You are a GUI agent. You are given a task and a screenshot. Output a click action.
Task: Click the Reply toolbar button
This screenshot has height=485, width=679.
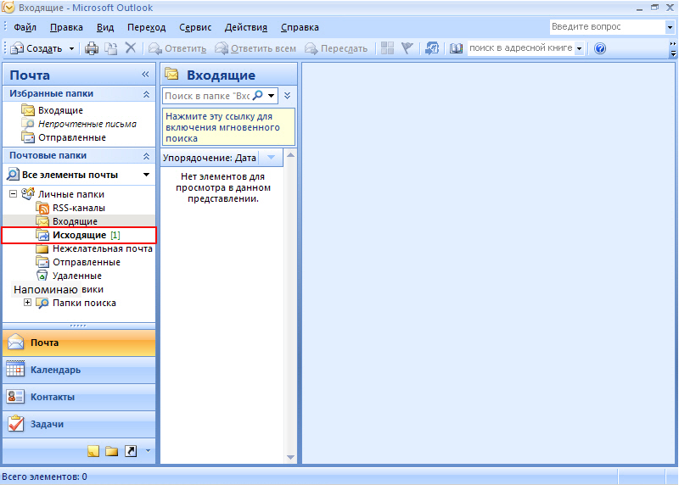[x=177, y=48]
